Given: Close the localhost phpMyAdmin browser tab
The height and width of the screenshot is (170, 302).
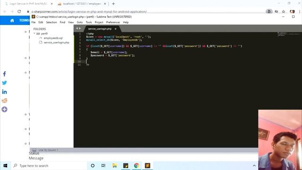Looking at the screenshot, I should (105, 4).
